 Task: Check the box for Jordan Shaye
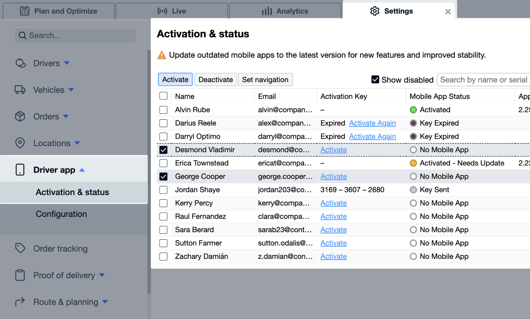click(x=163, y=190)
